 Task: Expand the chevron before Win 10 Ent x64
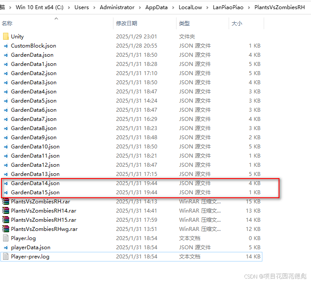point(11,7)
